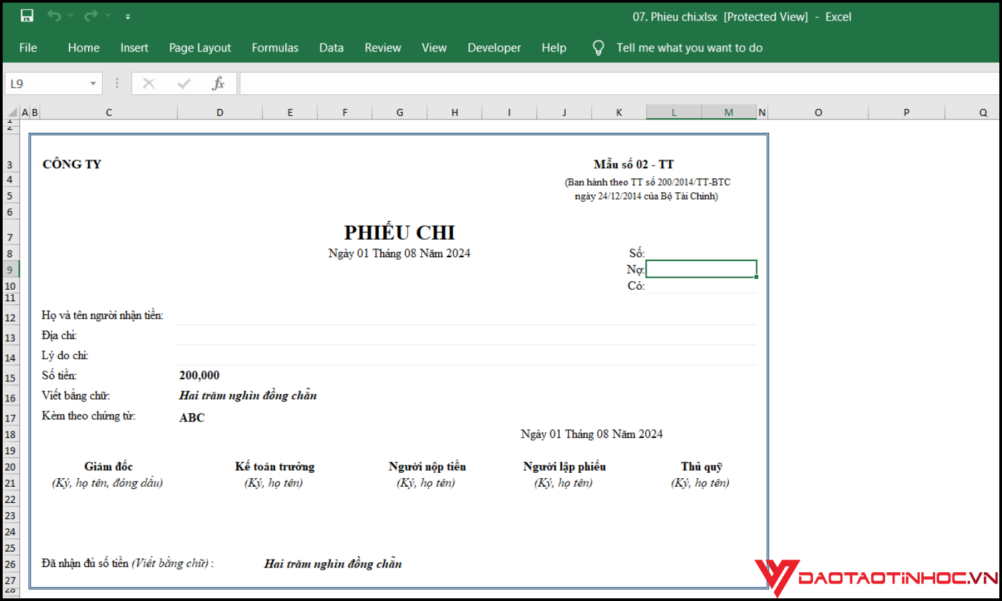
Task: Click the Insert Function fx icon
Action: tap(218, 83)
